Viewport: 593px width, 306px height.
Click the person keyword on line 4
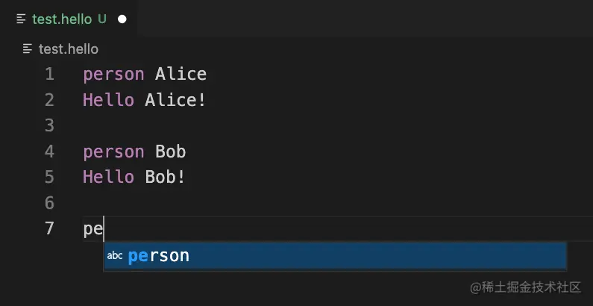point(113,152)
